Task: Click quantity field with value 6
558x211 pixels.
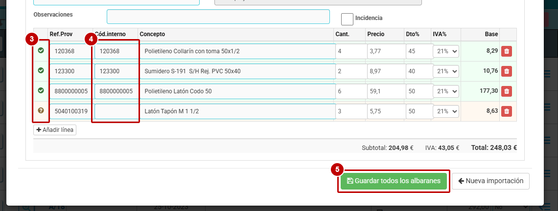Action: [x=351, y=91]
